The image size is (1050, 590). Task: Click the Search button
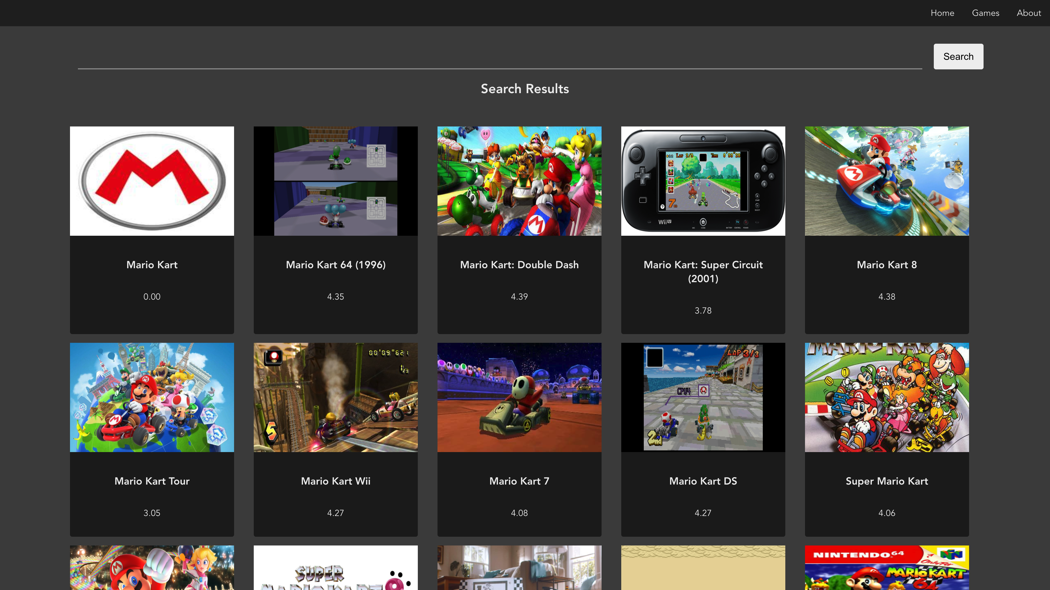958,57
